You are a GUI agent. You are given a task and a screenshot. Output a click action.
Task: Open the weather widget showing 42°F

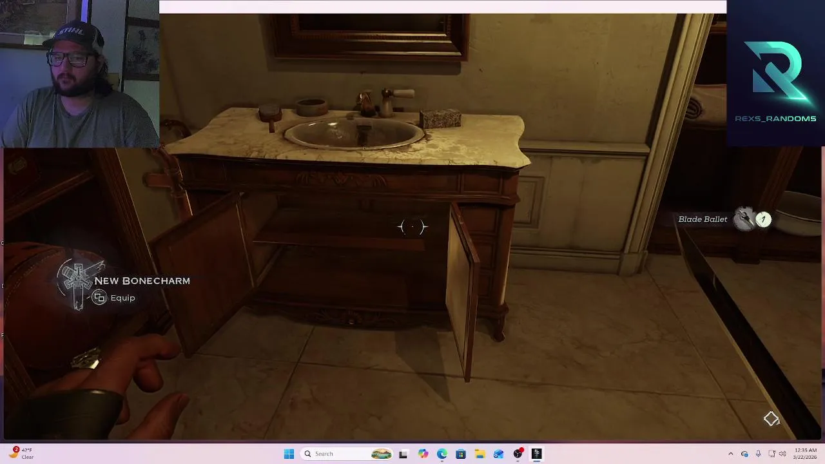[x=21, y=454]
